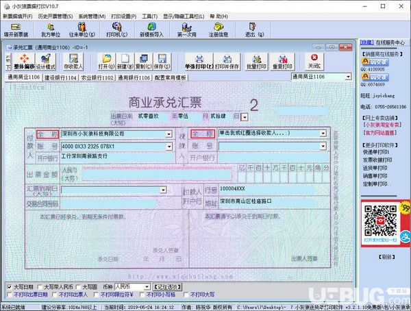Screen dimensions: 411x311
Task: Open the 币种 人民币 currency dropdown
Action: tap(147, 287)
